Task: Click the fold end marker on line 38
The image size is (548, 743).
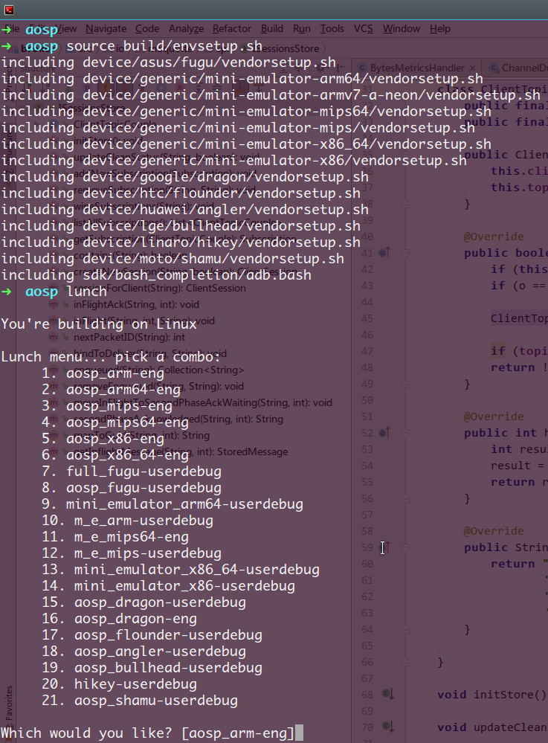Action: 406,204
